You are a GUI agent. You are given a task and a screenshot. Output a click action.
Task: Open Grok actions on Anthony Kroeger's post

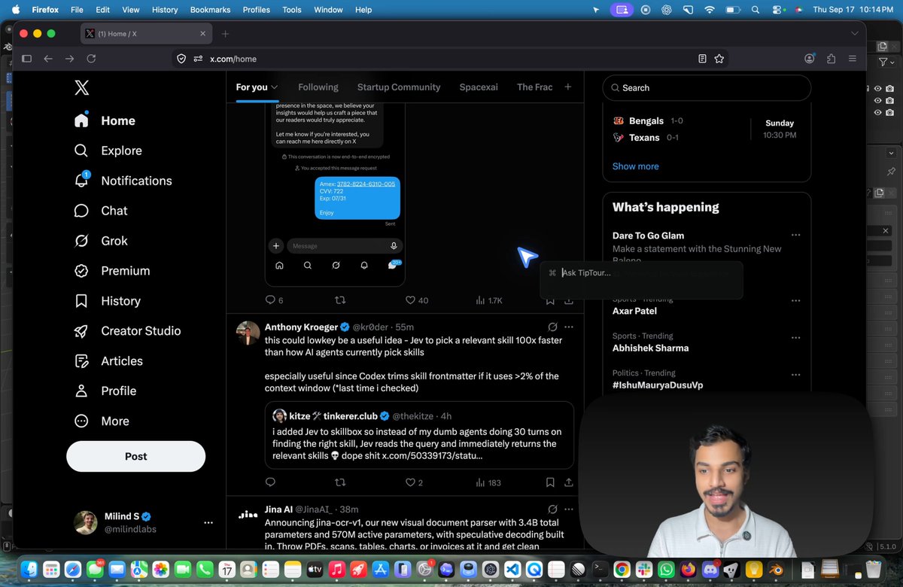tap(552, 327)
